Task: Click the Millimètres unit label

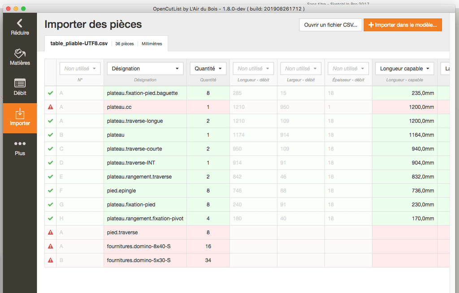Action: (x=152, y=43)
